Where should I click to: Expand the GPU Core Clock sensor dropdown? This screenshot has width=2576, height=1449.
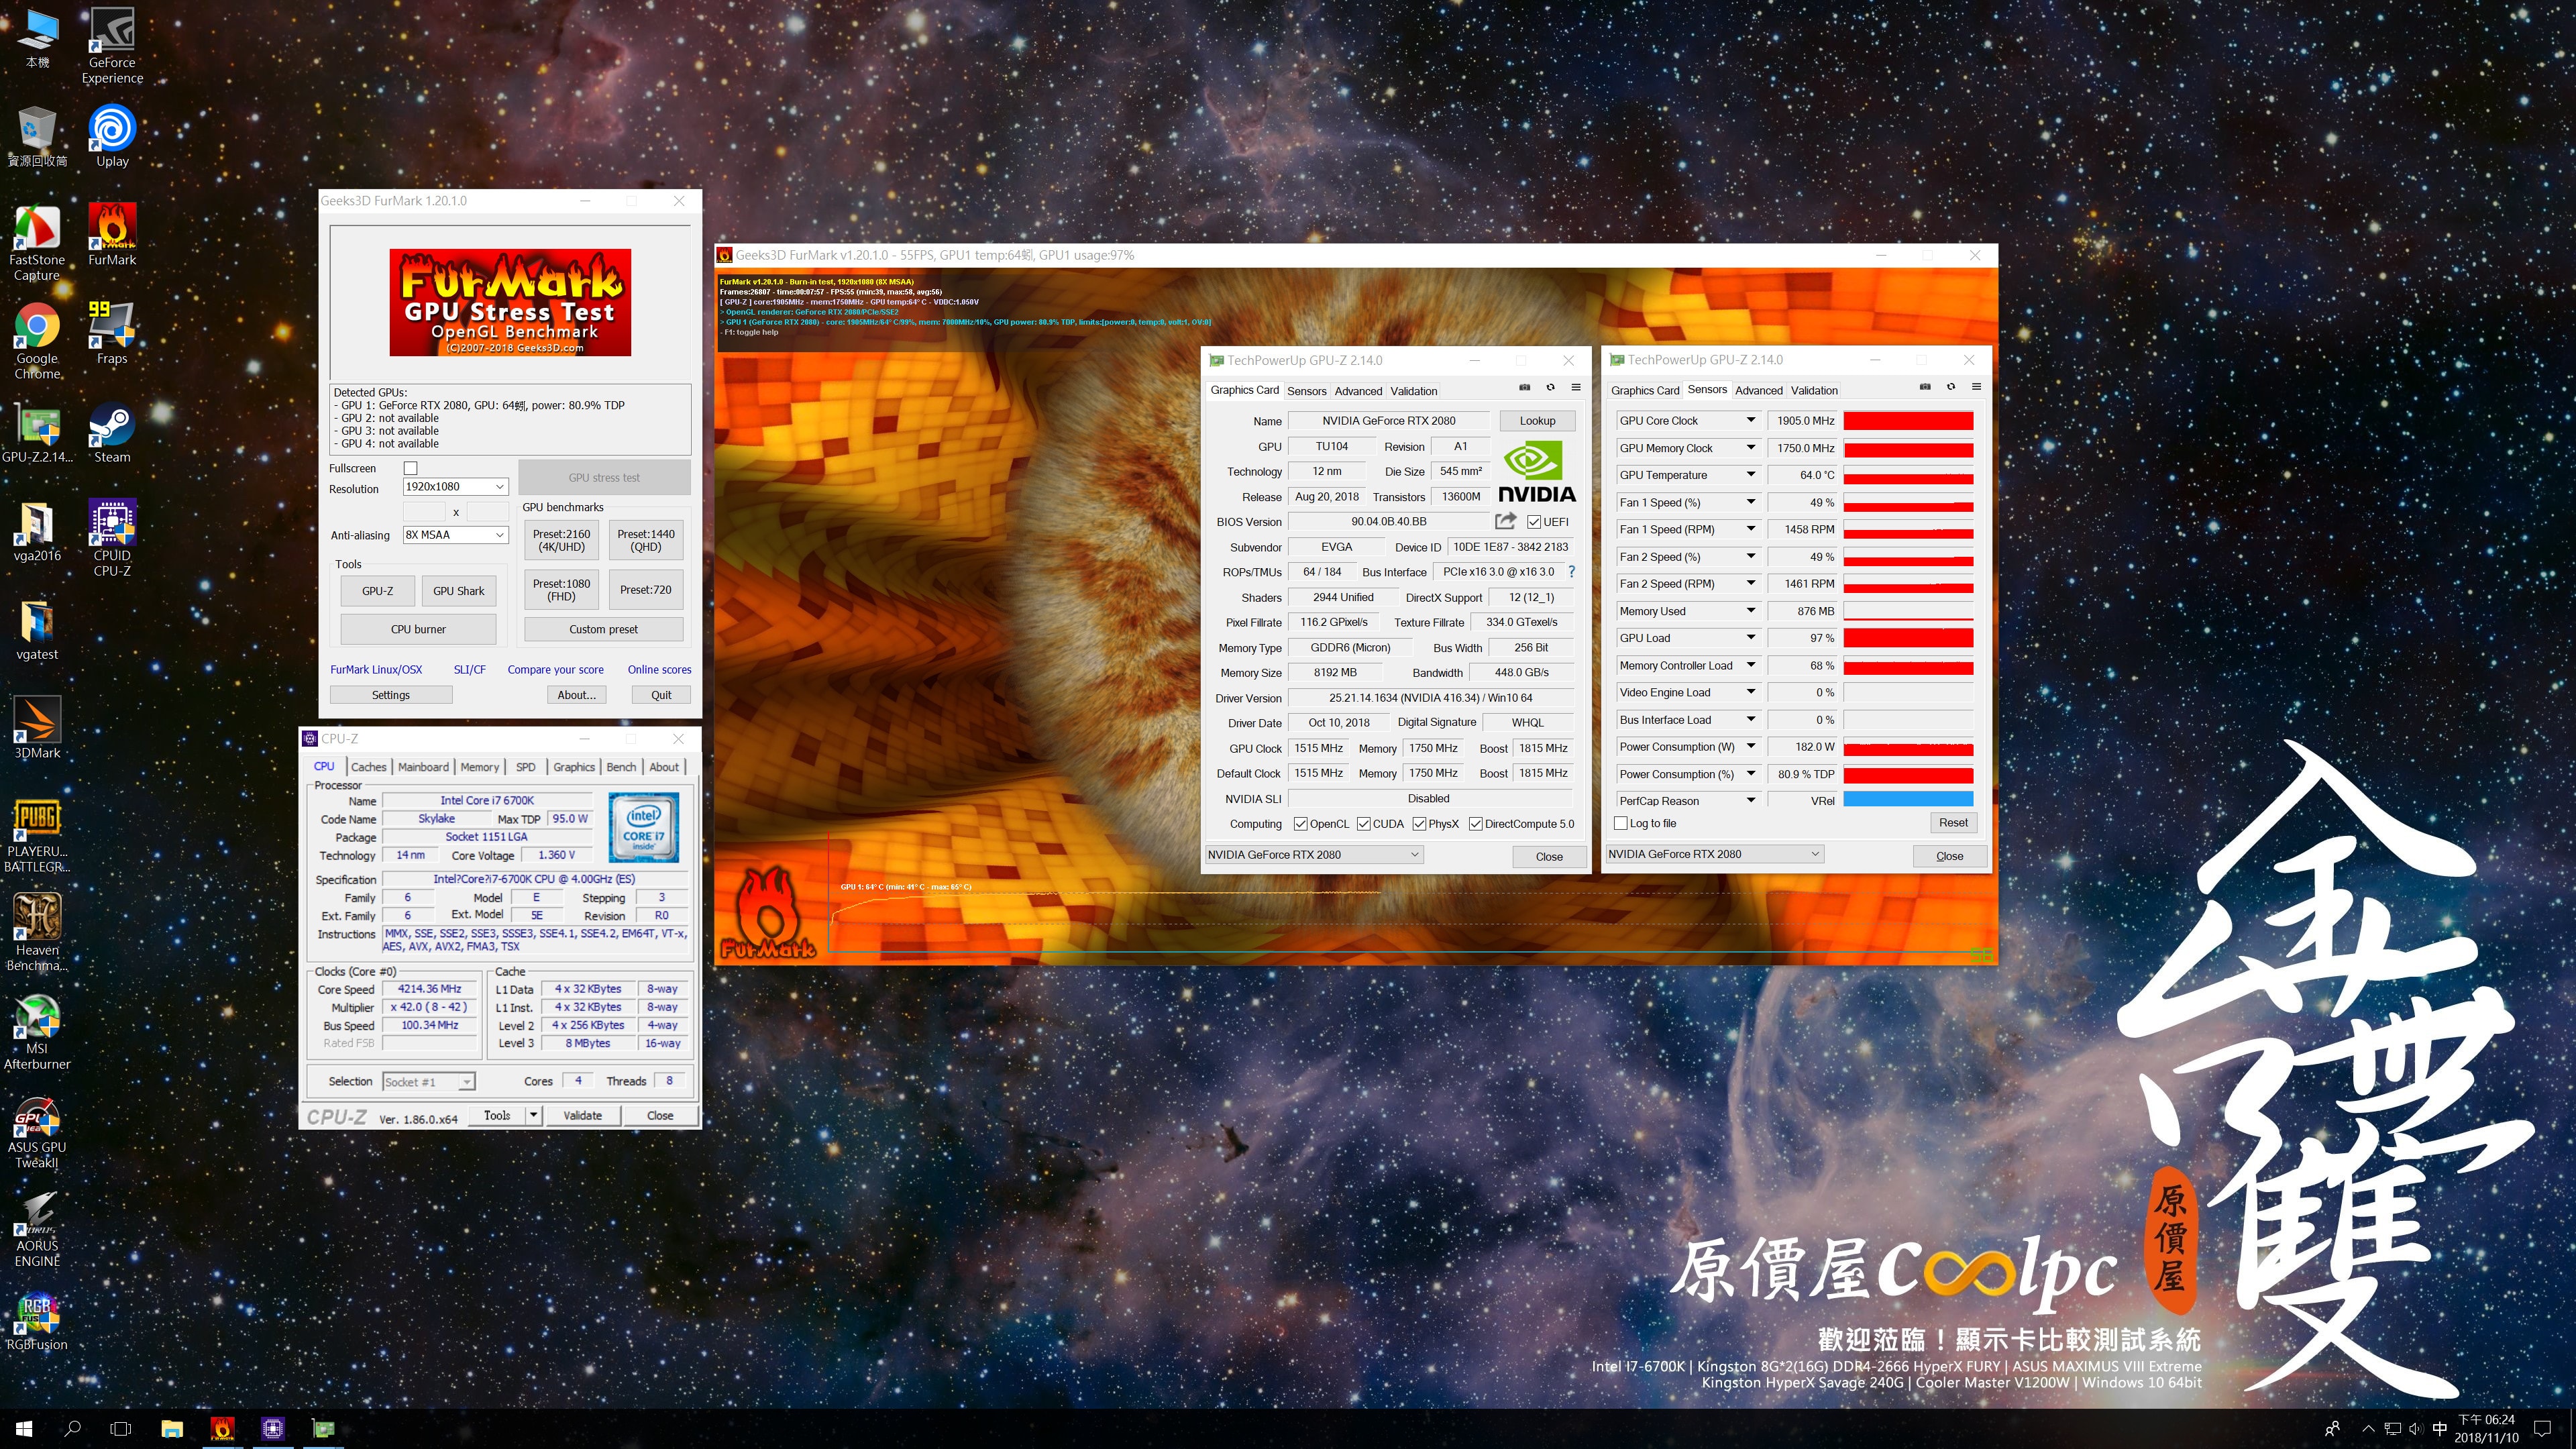click(1750, 420)
